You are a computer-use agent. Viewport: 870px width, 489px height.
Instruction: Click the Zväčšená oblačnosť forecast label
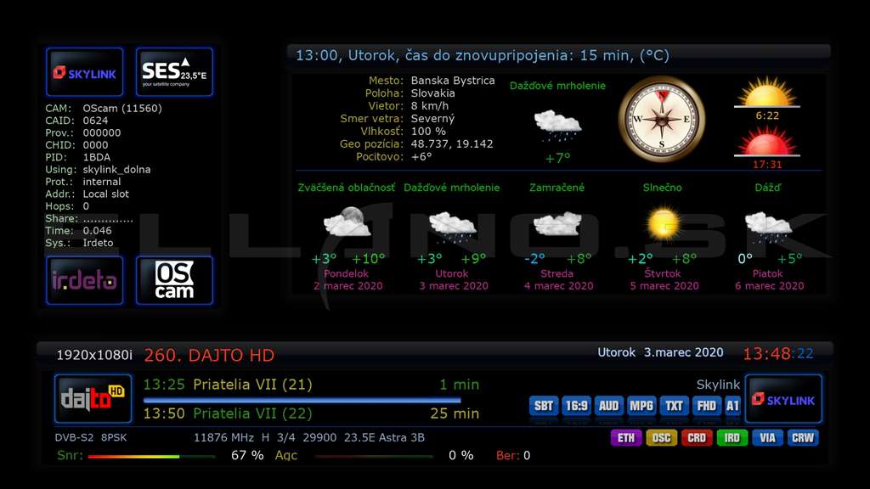(347, 188)
